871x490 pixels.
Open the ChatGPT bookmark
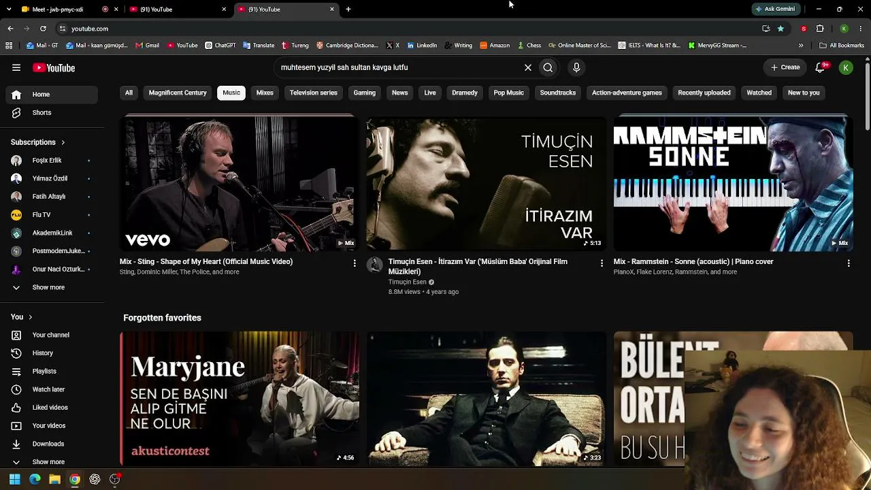click(x=220, y=46)
